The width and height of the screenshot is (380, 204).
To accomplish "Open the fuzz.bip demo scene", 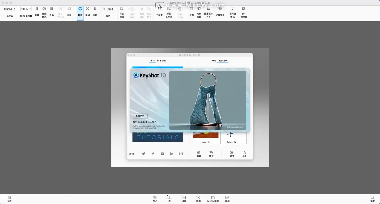I will (206, 138).
